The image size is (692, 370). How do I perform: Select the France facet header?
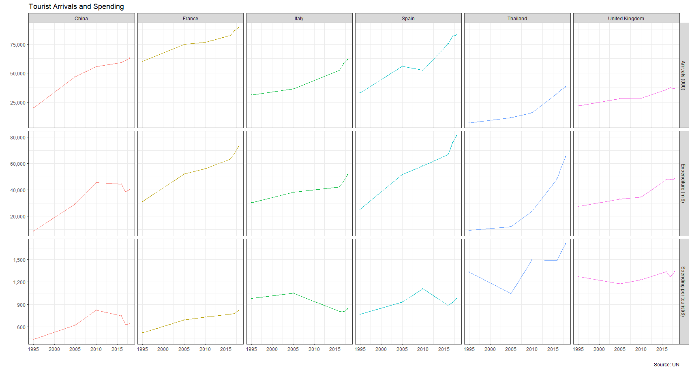click(190, 18)
